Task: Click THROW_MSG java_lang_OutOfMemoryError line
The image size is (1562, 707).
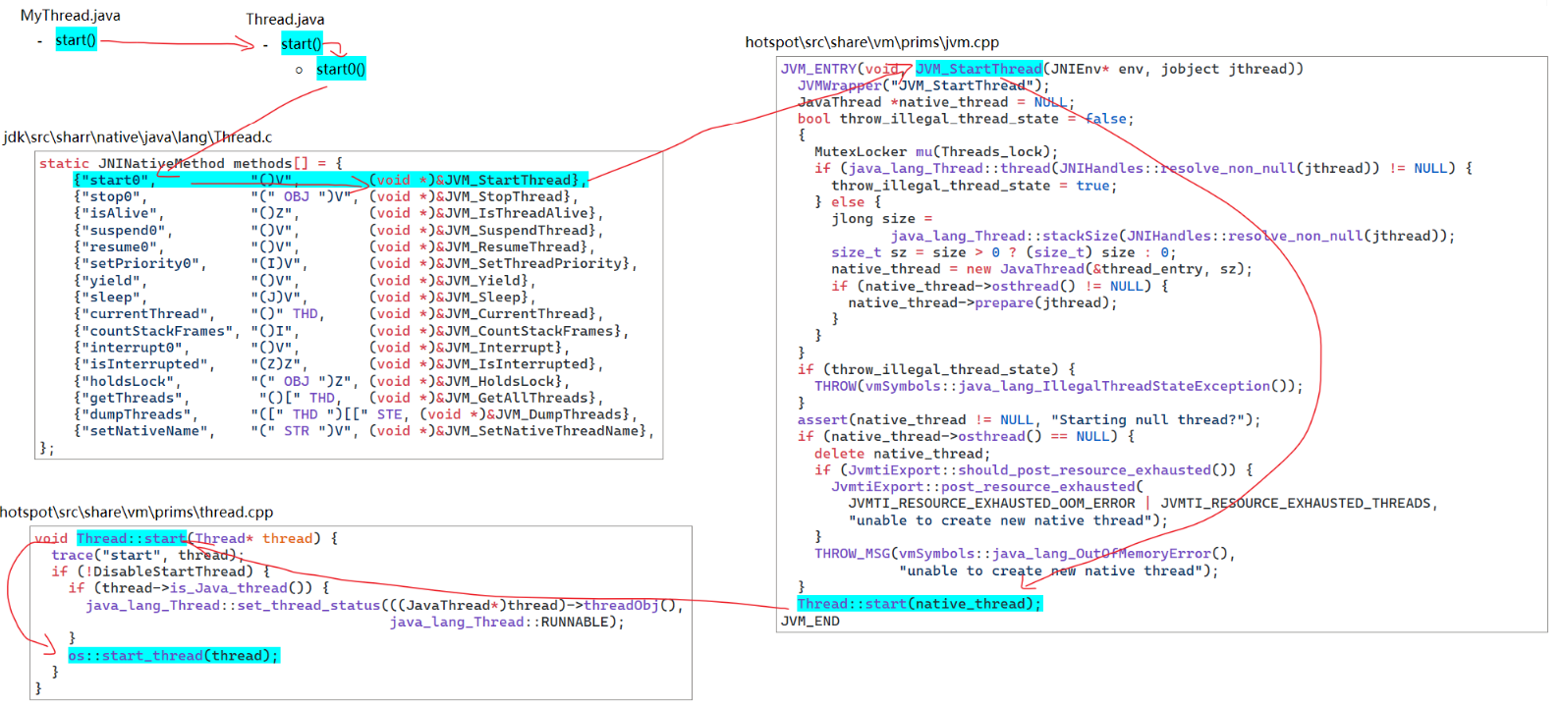Action: point(1025,554)
